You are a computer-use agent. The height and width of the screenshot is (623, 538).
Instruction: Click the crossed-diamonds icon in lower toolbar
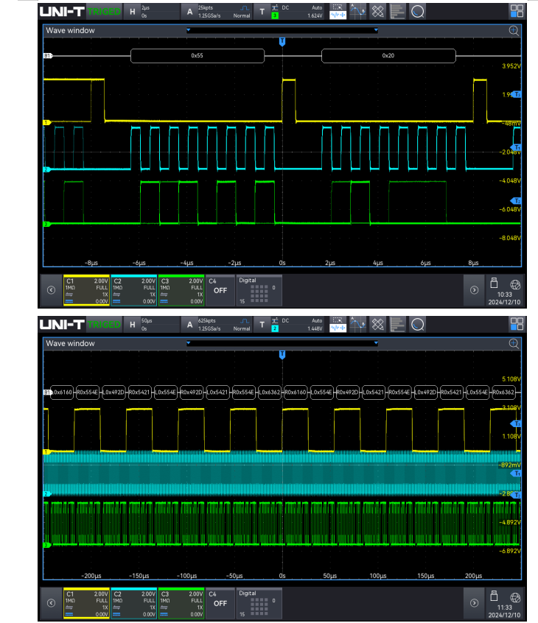pyautogui.click(x=377, y=324)
